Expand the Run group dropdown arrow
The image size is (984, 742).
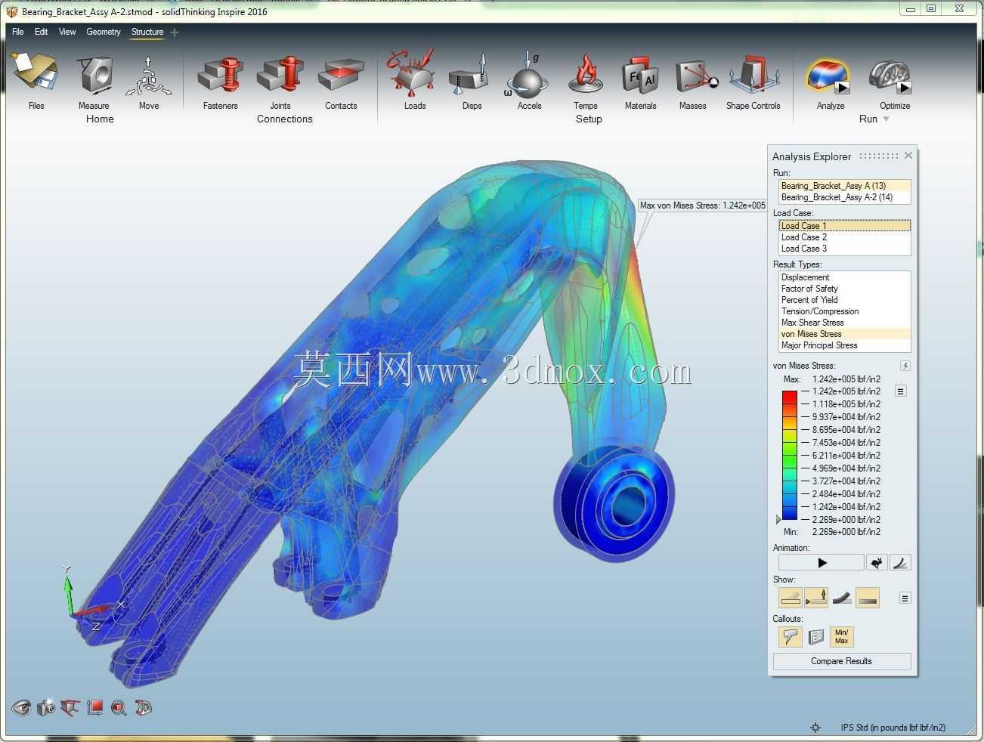click(x=886, y=119)
